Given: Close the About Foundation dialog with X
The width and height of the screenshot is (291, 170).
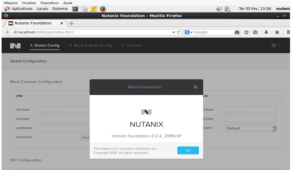Looking at the screenshot, I should 195,87.
